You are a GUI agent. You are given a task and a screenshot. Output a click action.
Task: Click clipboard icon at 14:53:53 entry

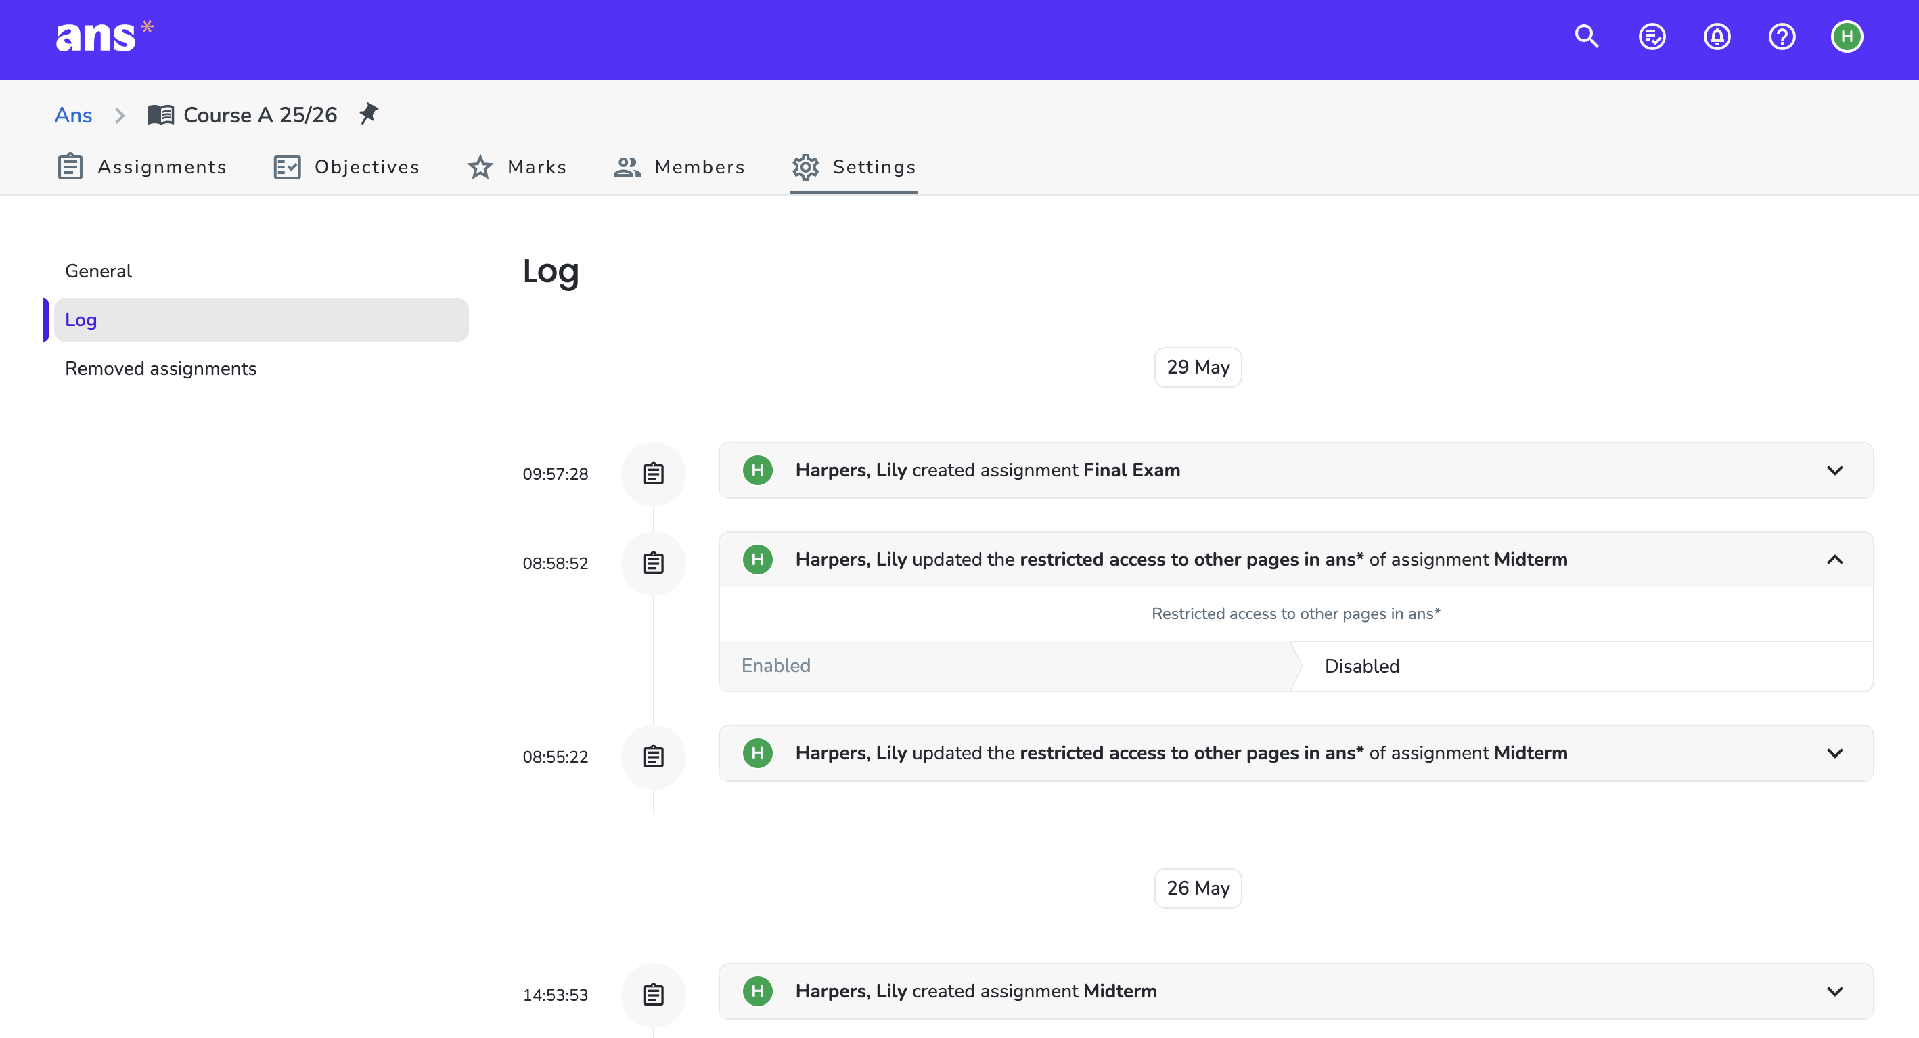tap(654, 995)
